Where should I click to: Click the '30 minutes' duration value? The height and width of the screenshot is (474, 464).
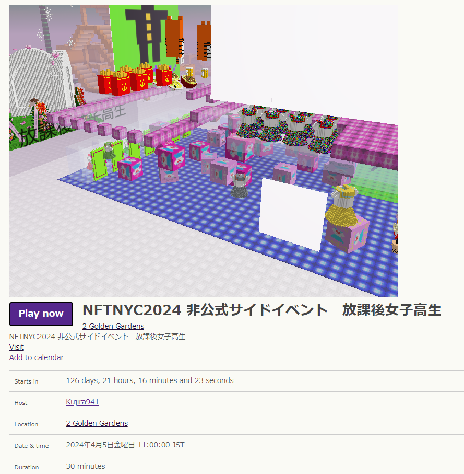[86, 467]
